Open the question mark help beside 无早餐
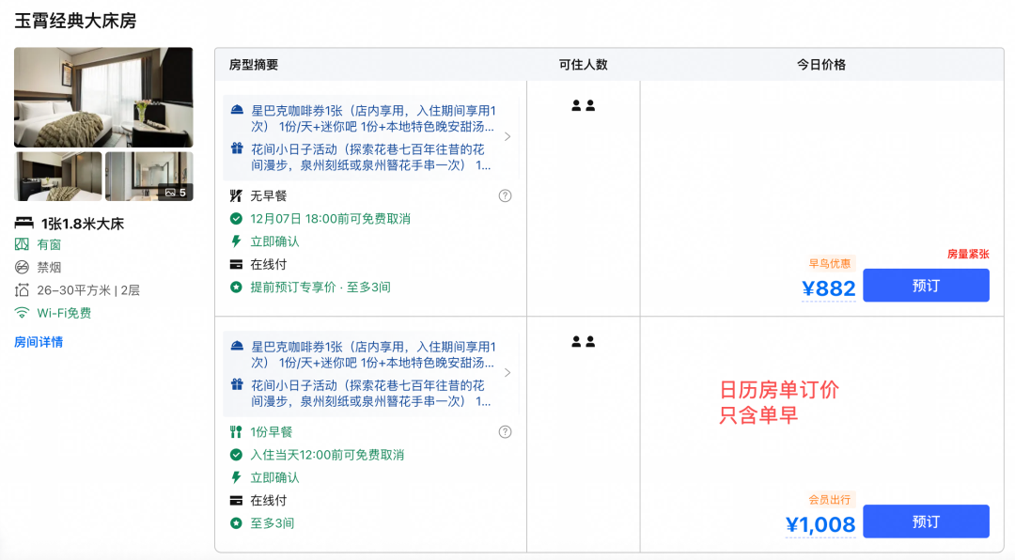The image size is (1015, 560). [505, 195]
